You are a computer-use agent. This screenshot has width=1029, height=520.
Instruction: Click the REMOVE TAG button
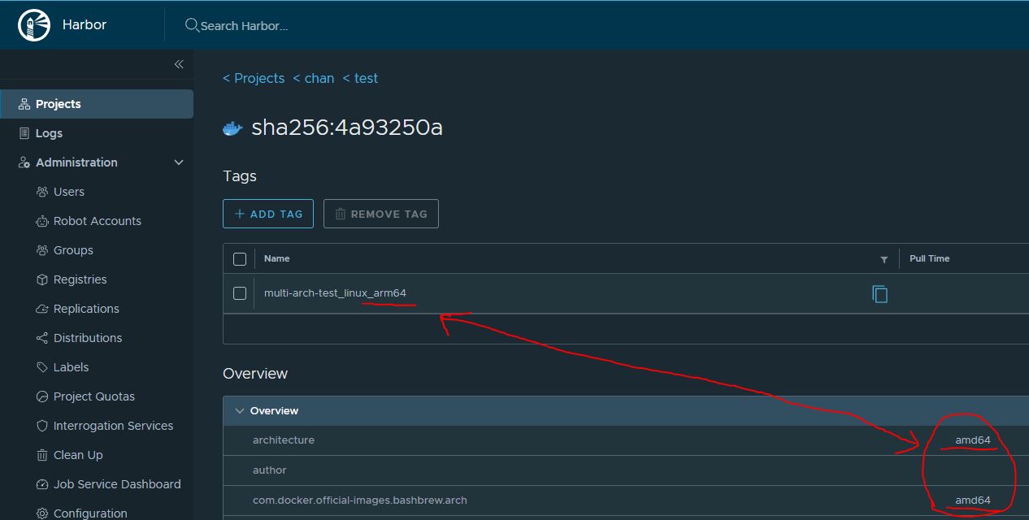380,214
